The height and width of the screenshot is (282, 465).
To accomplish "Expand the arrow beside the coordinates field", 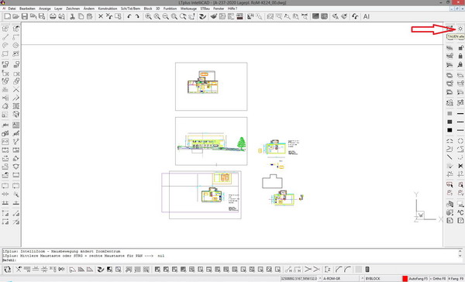I will (x=319, y=279).
